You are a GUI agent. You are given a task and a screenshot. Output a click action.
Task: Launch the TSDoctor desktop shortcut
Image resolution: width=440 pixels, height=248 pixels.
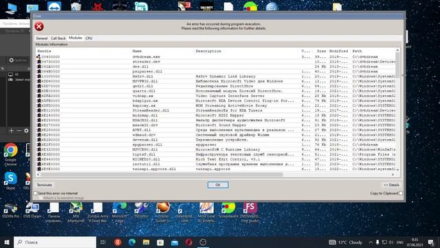(141, 210)
